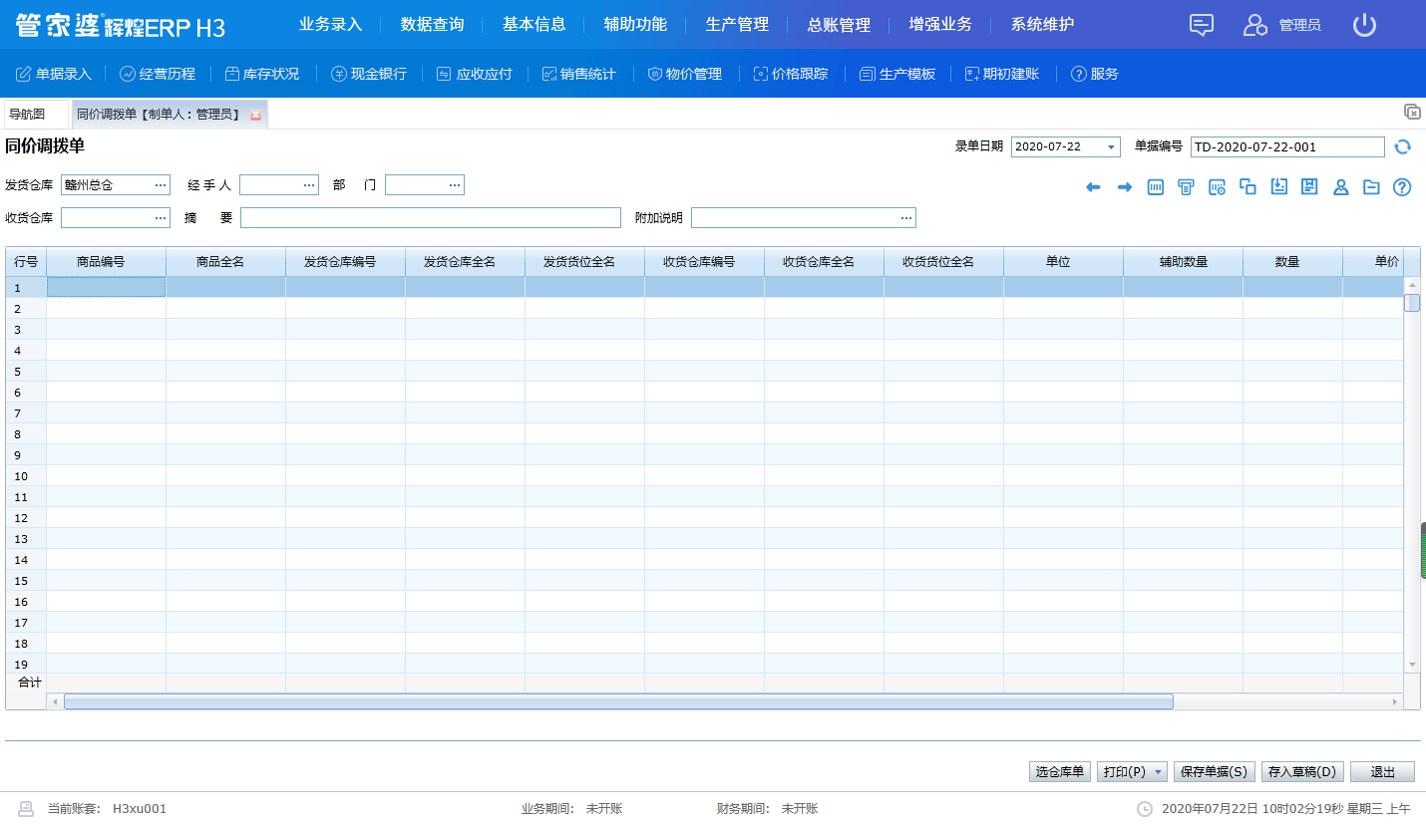Close the 同价调拨单 tab
Viewport: 1426px width, 824px height.
(255, 116)
